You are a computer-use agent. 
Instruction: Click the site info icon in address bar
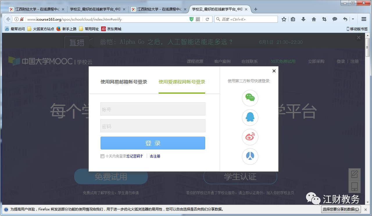pyautogui.click(x=17, y=19)
